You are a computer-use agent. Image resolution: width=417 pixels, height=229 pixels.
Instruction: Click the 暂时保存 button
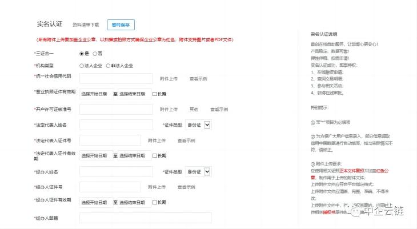click(121, 25)
